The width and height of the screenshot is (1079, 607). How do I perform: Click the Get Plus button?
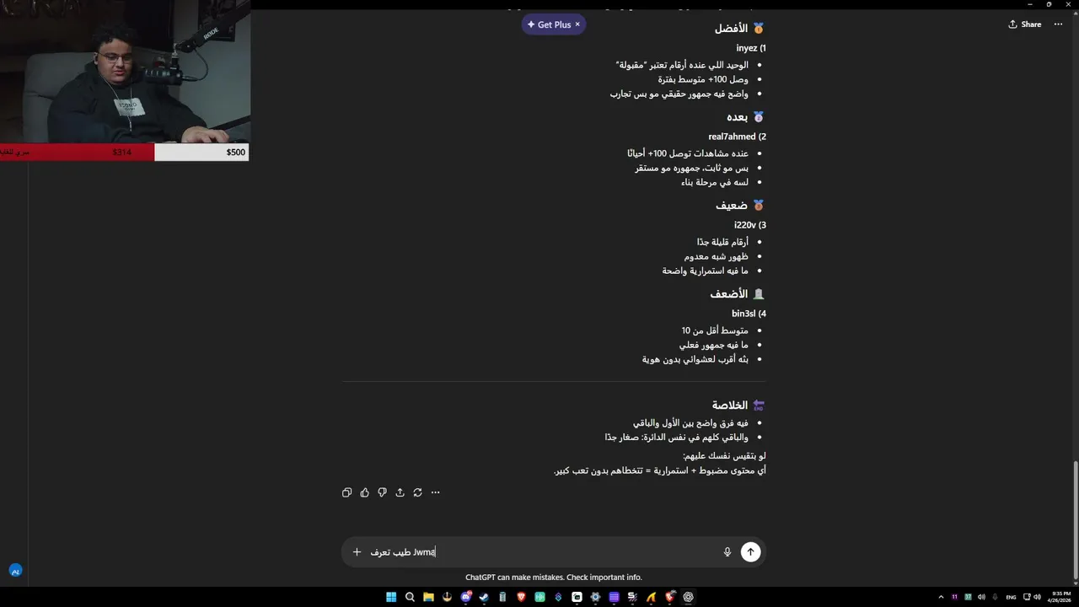coord(548,24)
